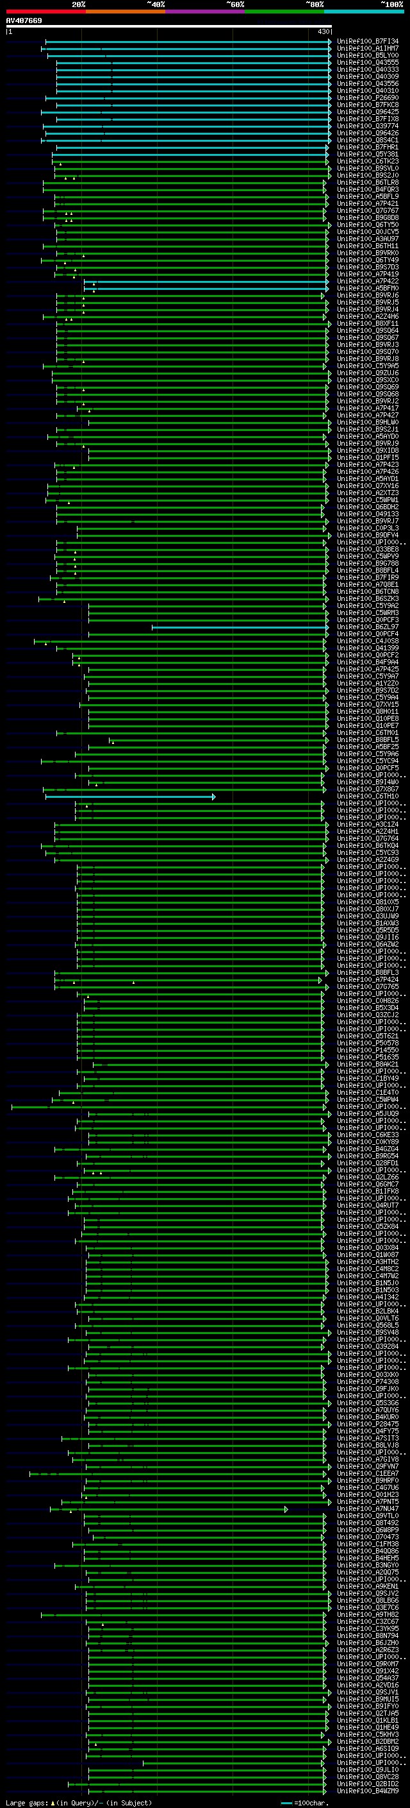Image resolution: width=410 pixels, height=1808 pixels.
Task: Open hit UniRef100_B7FKC8
Action: click(x=368, y=105)
